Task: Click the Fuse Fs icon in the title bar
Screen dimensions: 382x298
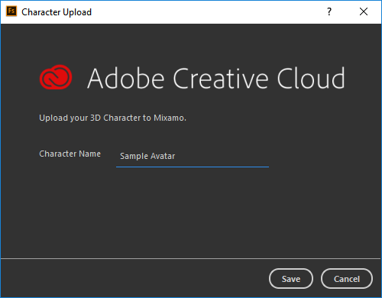Action: point(11,11)
